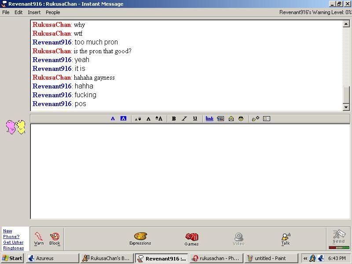352x264 pixels.
Task: Open the buddy info card icon
Action: 267,118
